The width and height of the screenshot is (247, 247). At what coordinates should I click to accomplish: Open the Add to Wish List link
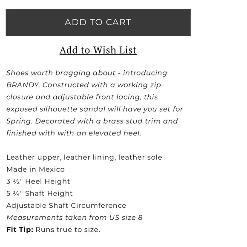98,50
